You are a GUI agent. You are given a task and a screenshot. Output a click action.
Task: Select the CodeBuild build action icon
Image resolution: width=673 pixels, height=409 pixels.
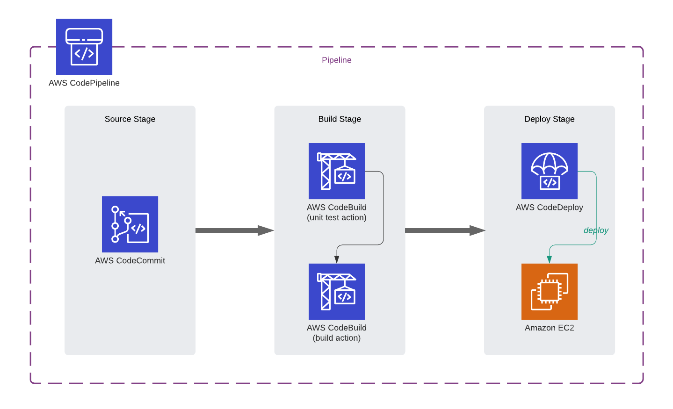coord(337,292)
